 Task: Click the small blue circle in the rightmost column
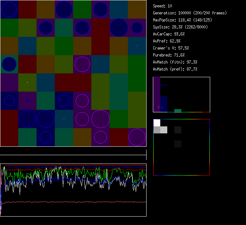(137, 28)
